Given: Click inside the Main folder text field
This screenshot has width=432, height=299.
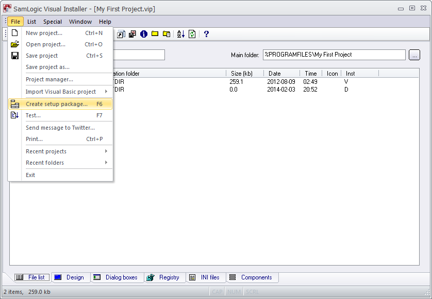Looking at the screenshot, I should pyautogui.click(x=334, y=55).
